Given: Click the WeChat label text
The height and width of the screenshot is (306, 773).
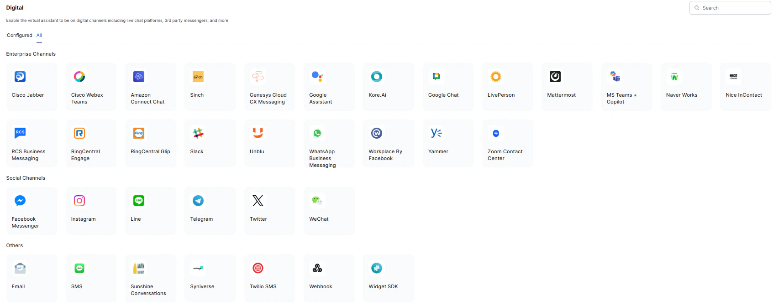Looking at the screenshot, I should point(319,219).
